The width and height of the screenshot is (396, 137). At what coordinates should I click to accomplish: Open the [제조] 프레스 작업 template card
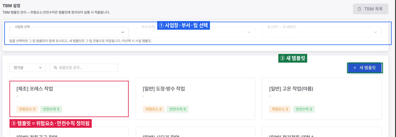coord(69,99)
